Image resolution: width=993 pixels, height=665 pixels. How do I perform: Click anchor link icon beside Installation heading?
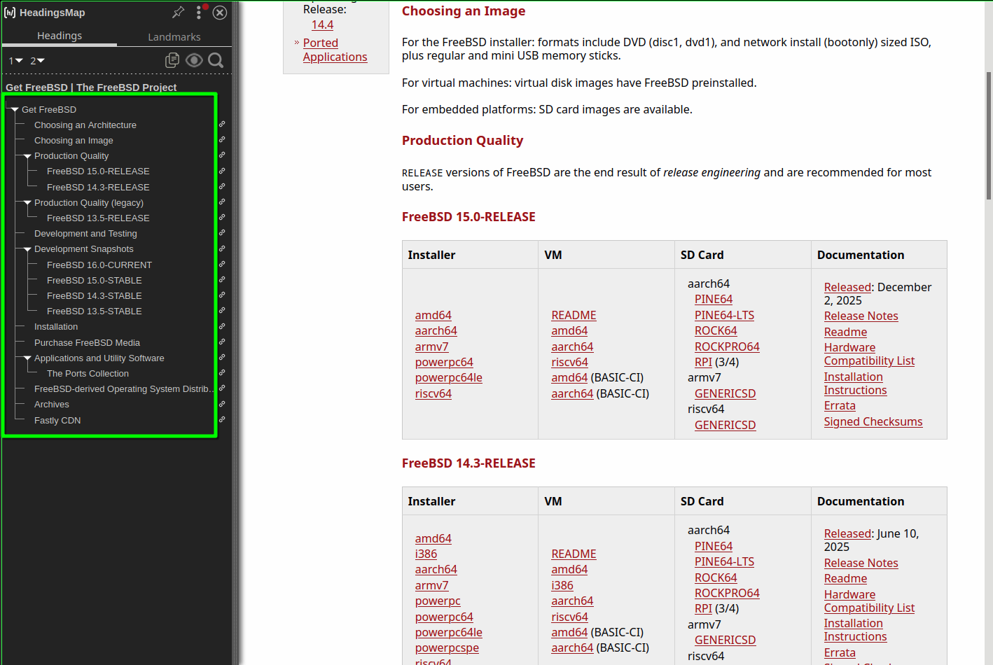pyautogui.click(x=222, y=326)
